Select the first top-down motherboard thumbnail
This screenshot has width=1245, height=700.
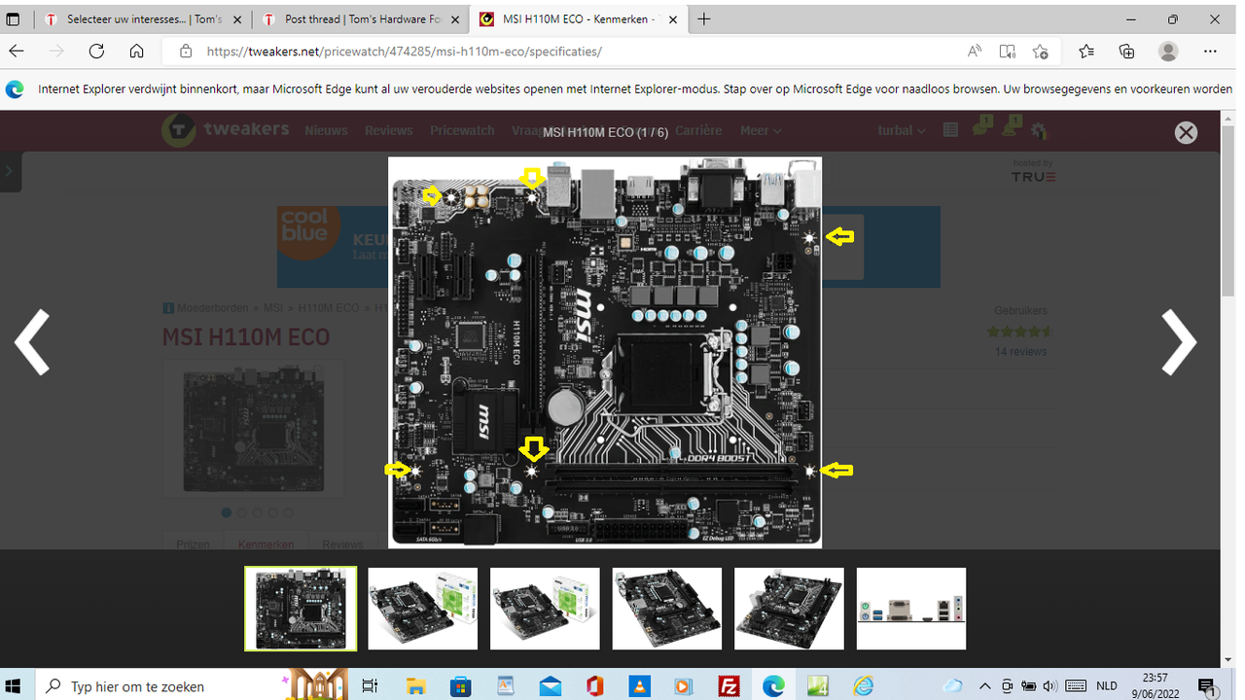(301, 609)
